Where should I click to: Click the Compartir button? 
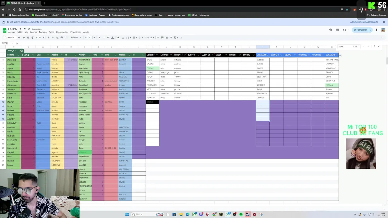coord(360,30)
